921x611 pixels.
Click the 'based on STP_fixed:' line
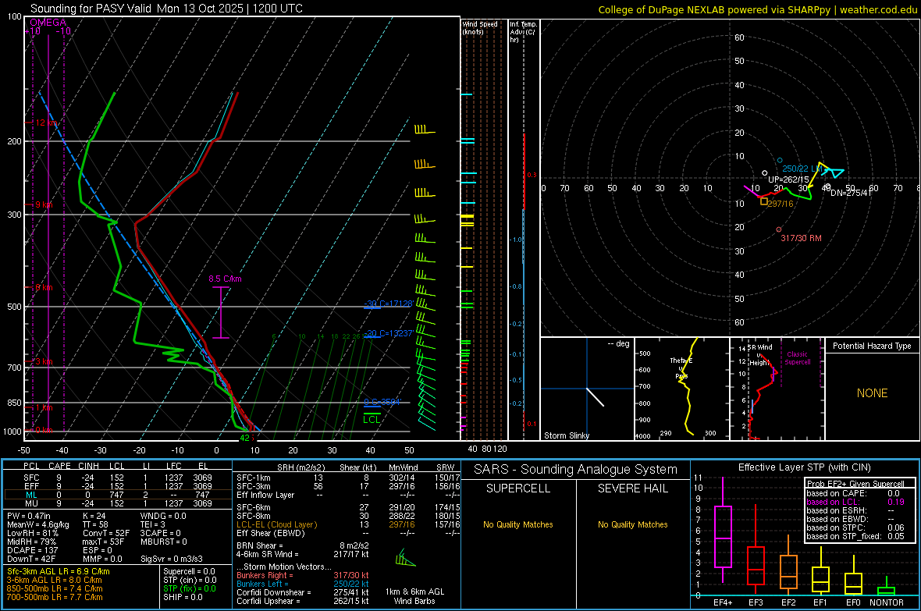[855, 536]
